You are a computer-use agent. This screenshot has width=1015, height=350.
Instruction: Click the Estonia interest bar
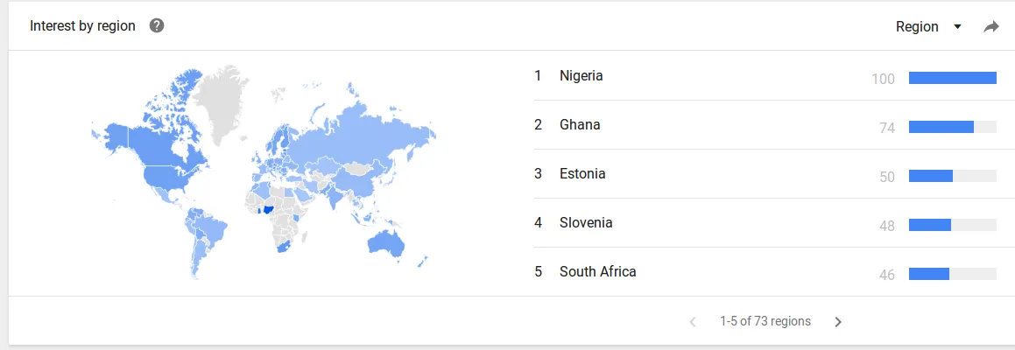tap(952, 176)
